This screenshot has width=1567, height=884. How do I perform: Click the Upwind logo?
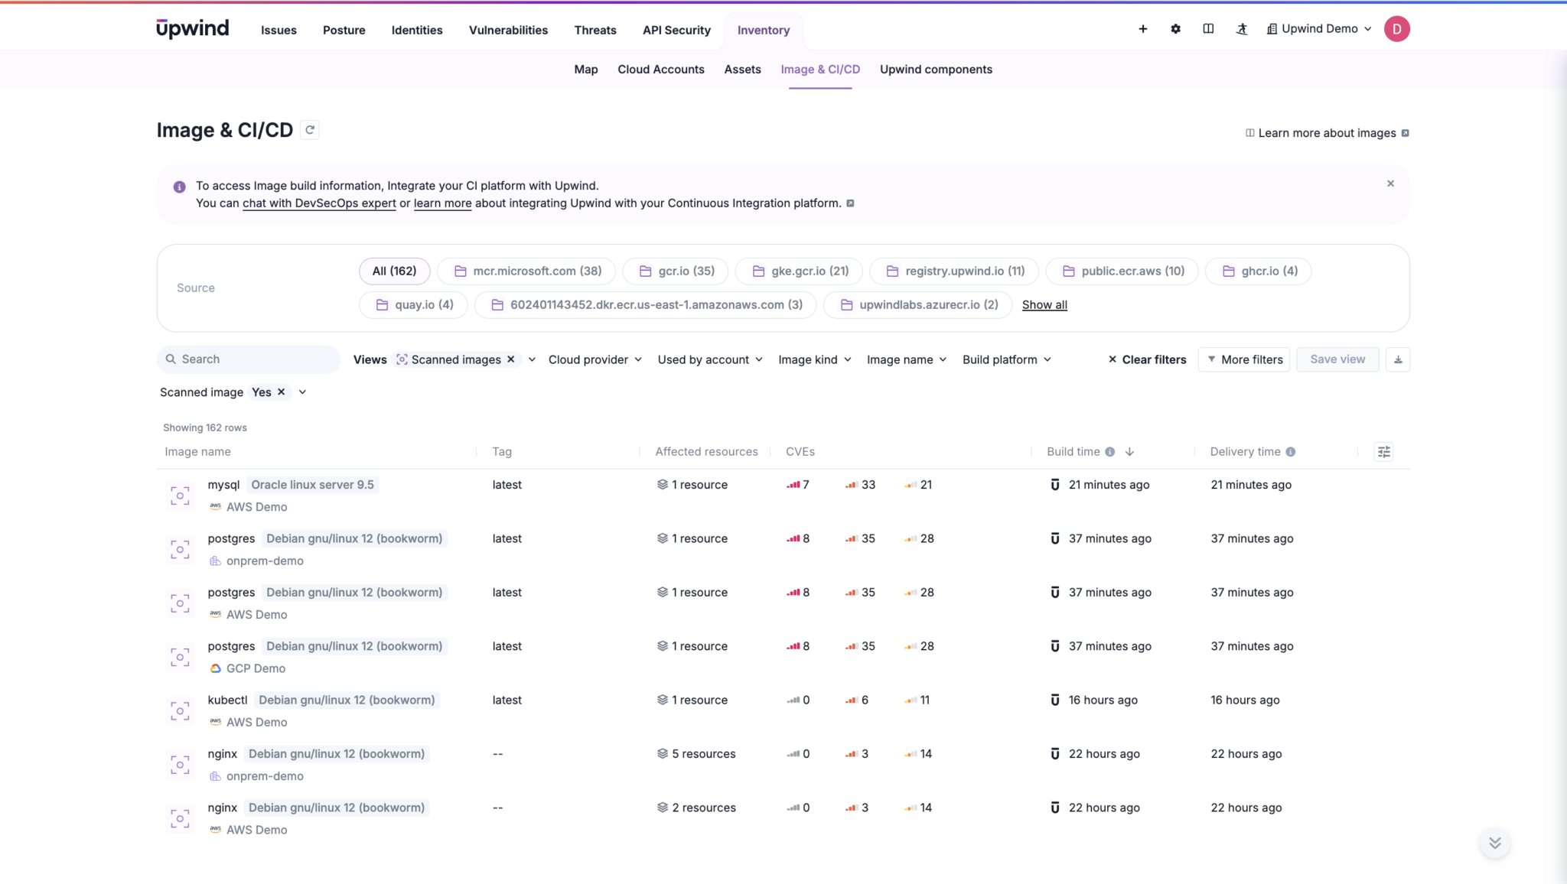(192, 28)
